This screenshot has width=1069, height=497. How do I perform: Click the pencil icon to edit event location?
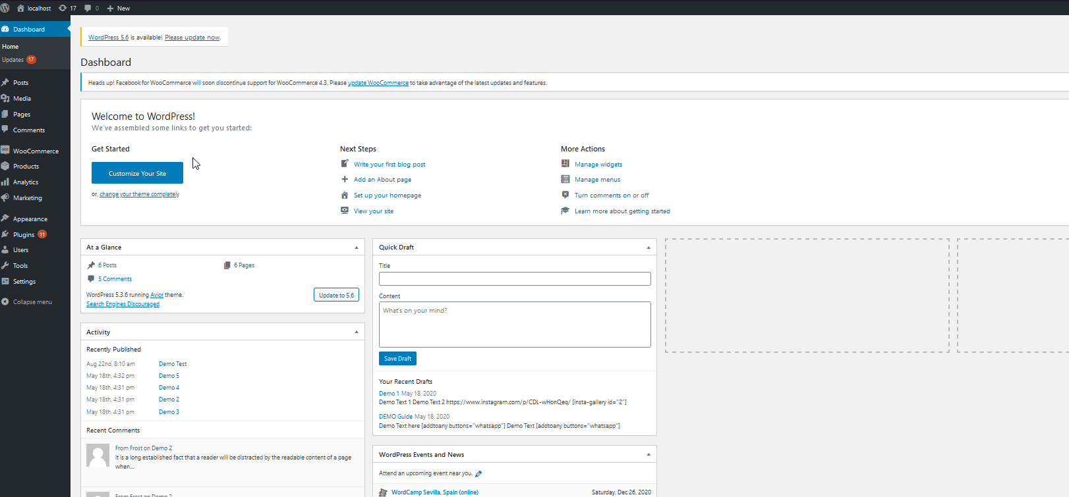[x=478, y=474]
